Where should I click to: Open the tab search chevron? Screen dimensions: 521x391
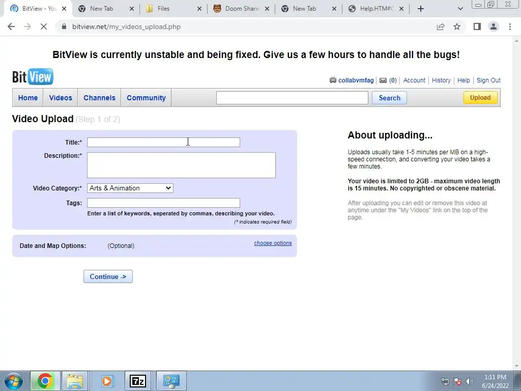pyautogui.click(x=460, y=9)
